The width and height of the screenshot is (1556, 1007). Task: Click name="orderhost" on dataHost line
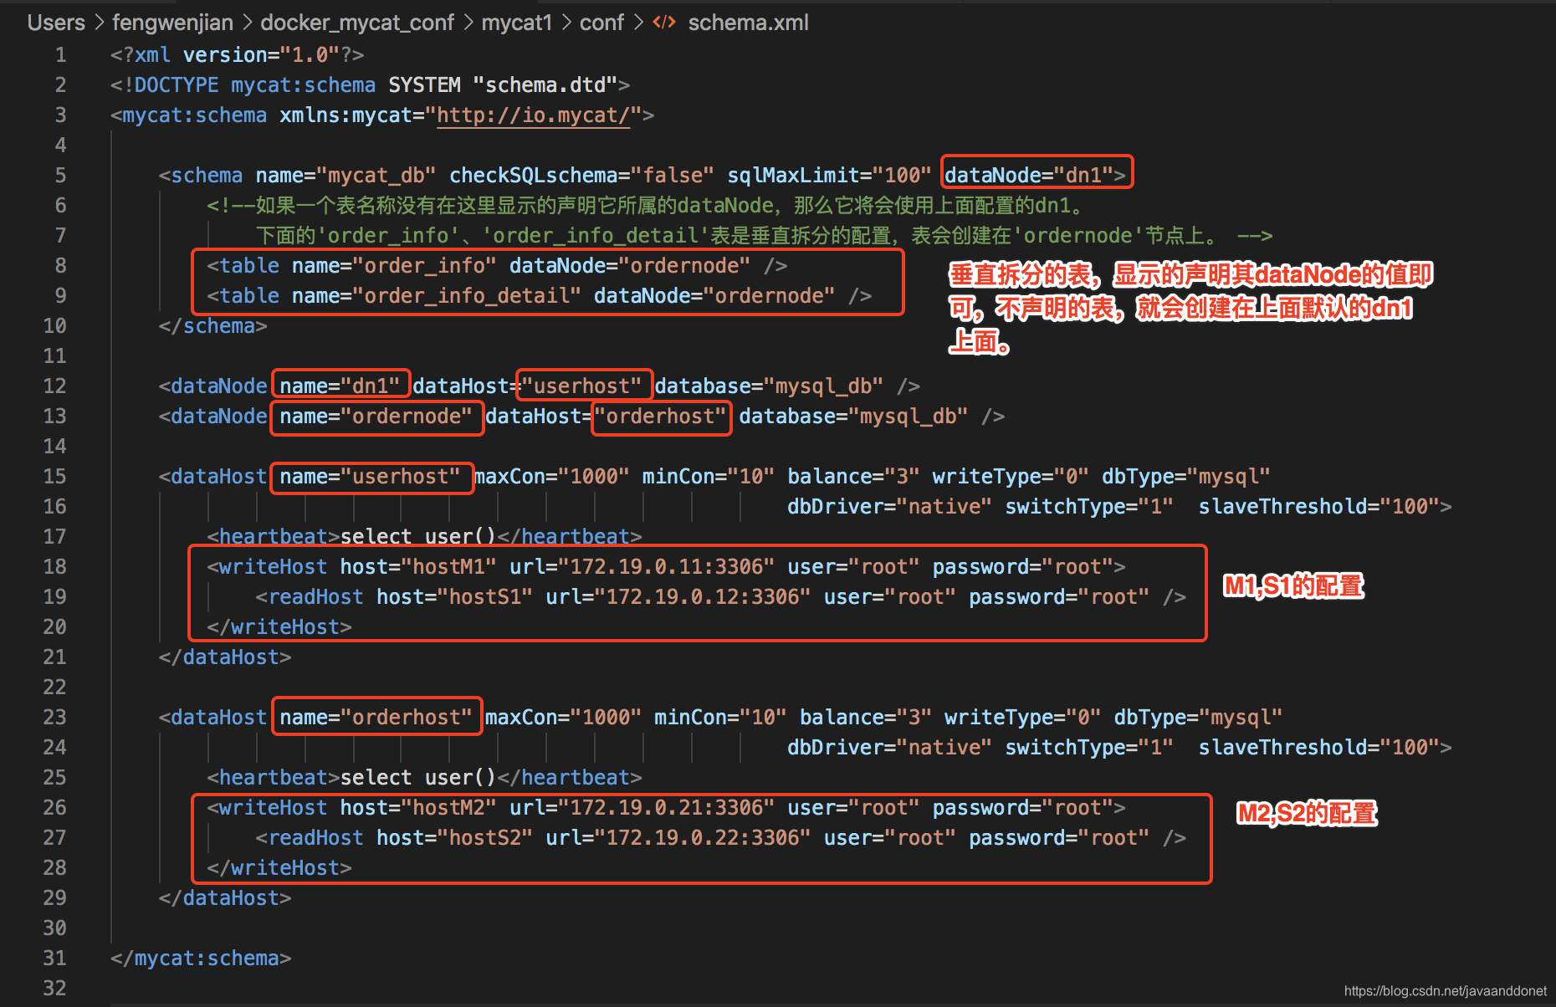376,718
